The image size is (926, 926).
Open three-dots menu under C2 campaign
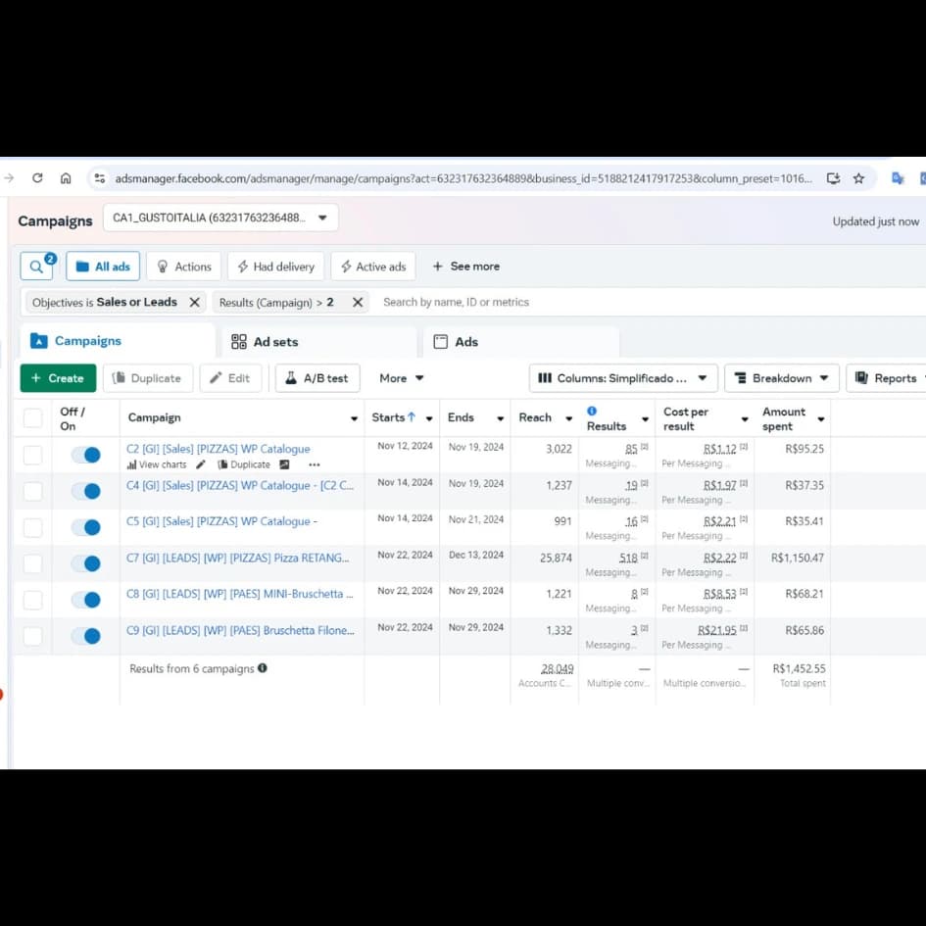[315, 464]
